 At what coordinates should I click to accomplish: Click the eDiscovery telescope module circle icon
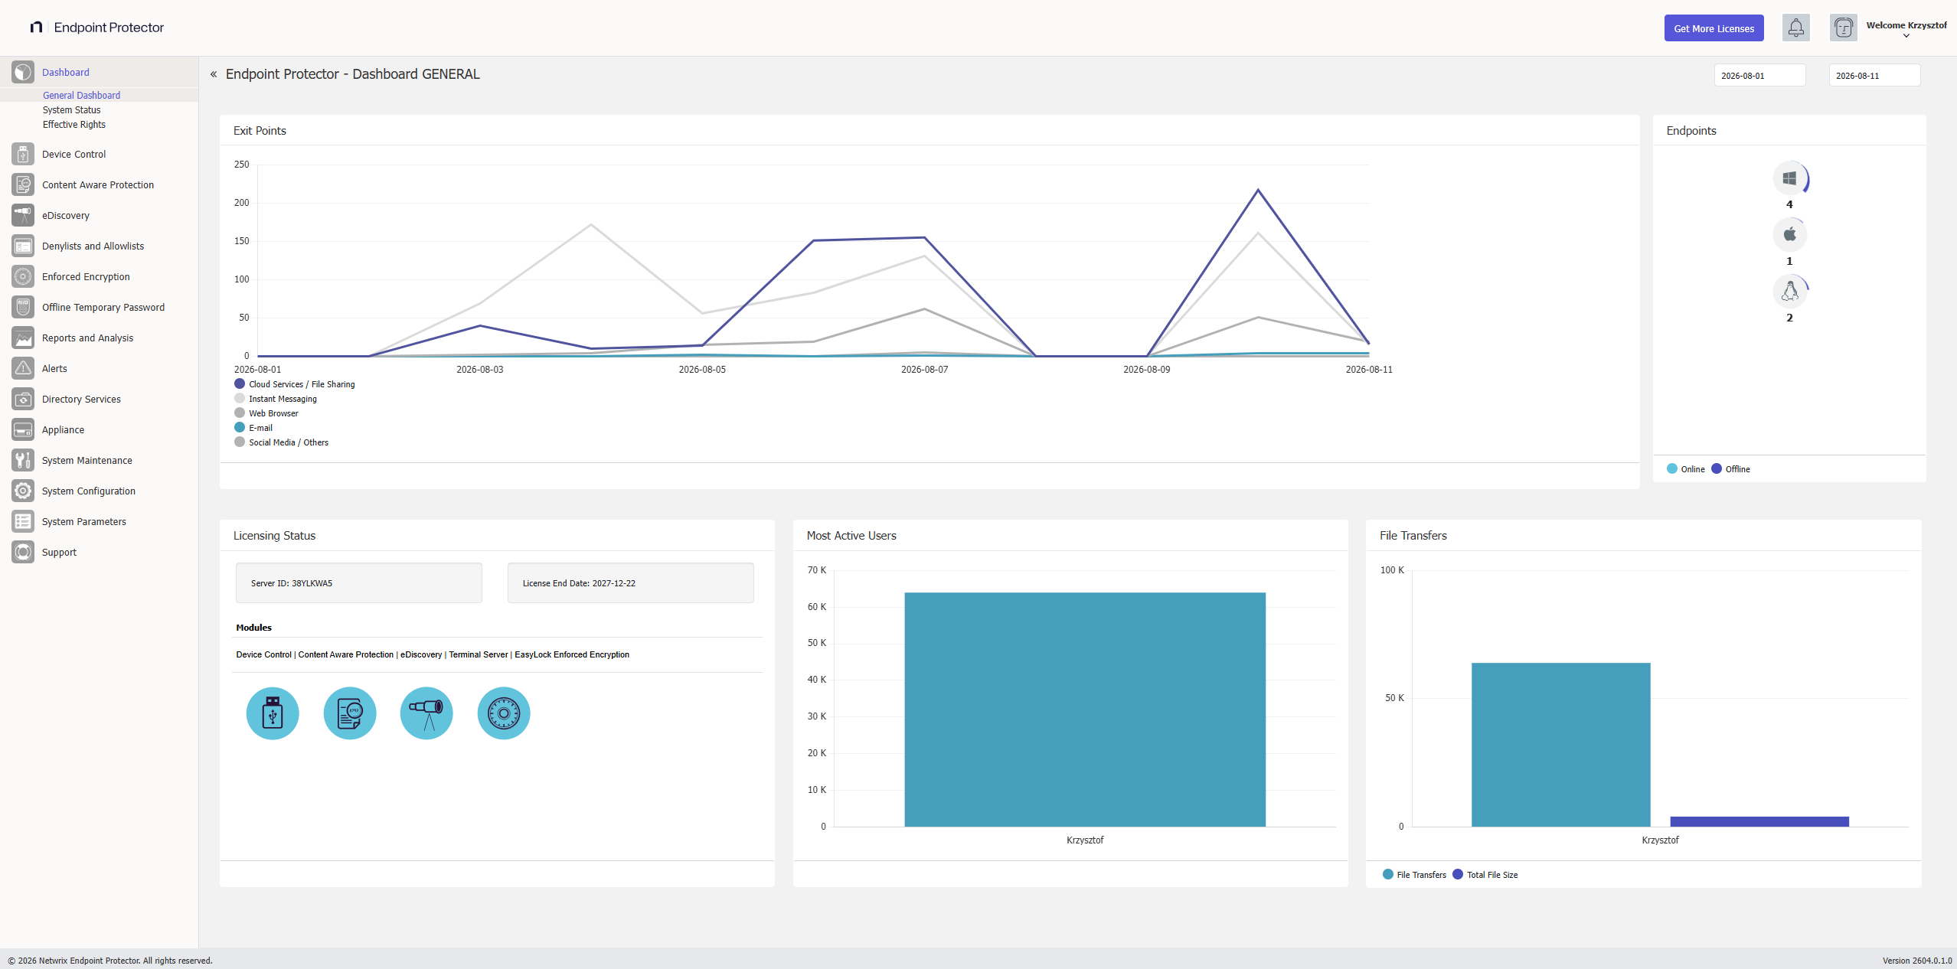point(426,713)
